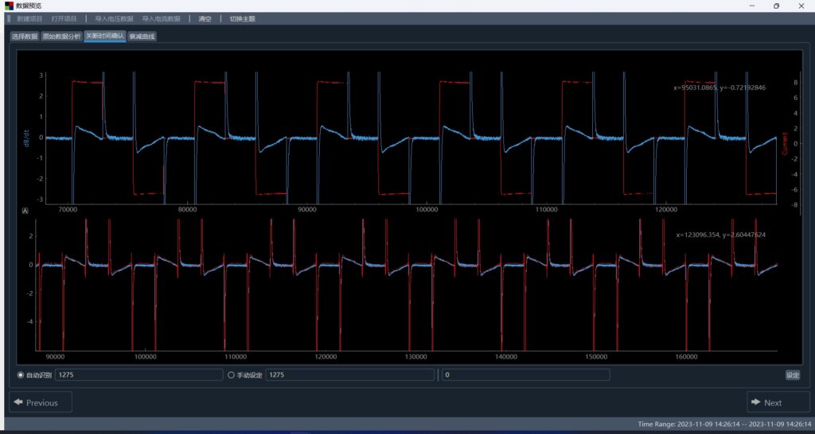Open the 原始数据分析 tab
This screenshot has width=815, height=434.
(x=61, y=37)
